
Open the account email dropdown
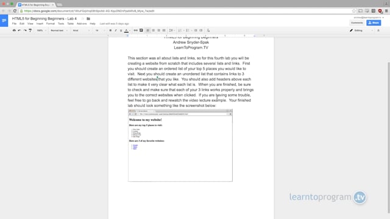(369, 18)
